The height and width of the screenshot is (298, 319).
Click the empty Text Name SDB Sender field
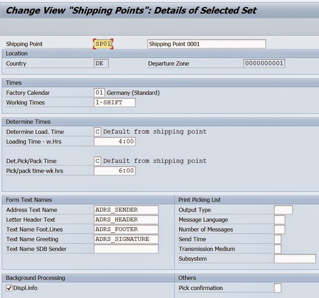point(126,249)
